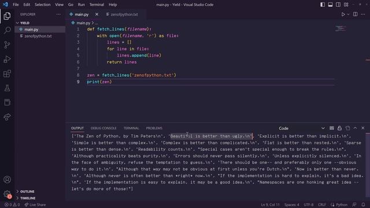Toggle Primary Side Bar layout icon
This screenshot has height=208, width=370.
[323, 5]
